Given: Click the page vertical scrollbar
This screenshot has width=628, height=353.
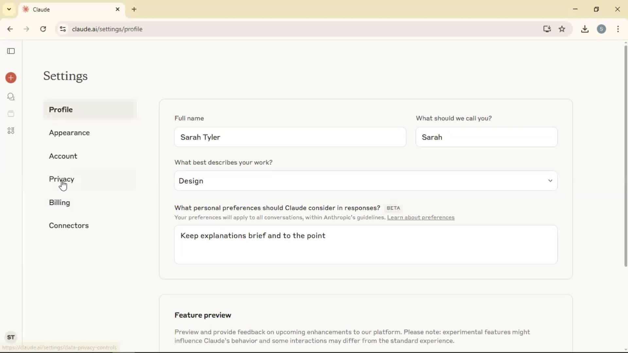Looking at the screenshot, I should (x=625, y=156).
